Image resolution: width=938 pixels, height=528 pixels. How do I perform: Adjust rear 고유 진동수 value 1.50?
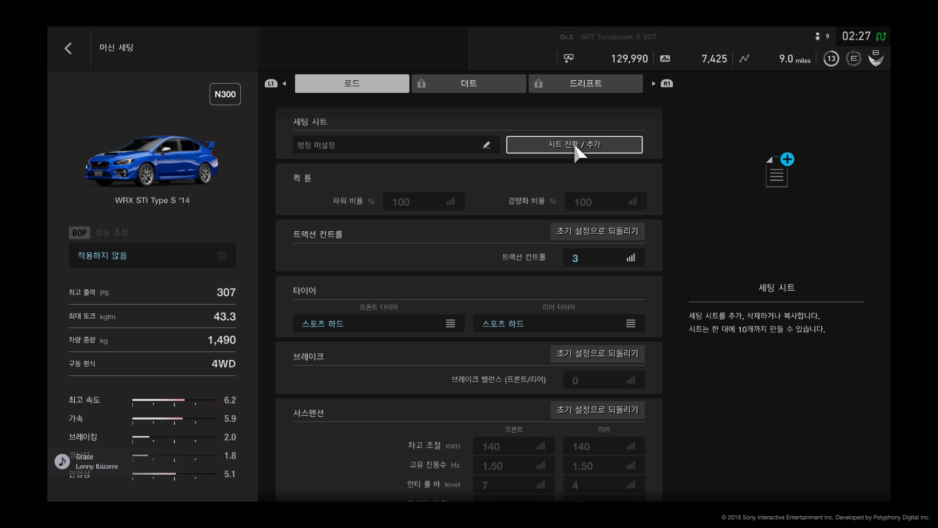[604, 466]
